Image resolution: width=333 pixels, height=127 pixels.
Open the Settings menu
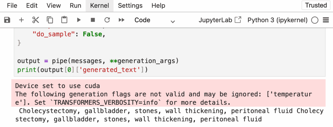[x=130, y=6]
